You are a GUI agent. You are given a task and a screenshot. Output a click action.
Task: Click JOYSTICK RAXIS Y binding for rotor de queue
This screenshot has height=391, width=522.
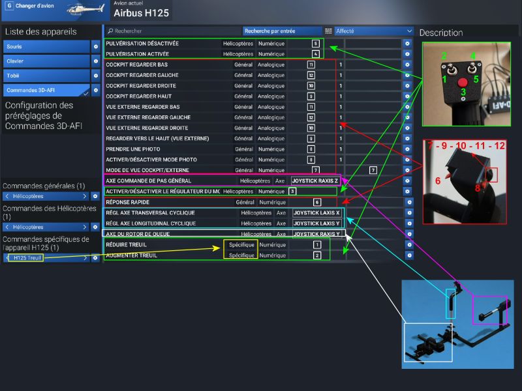[316, 234]
